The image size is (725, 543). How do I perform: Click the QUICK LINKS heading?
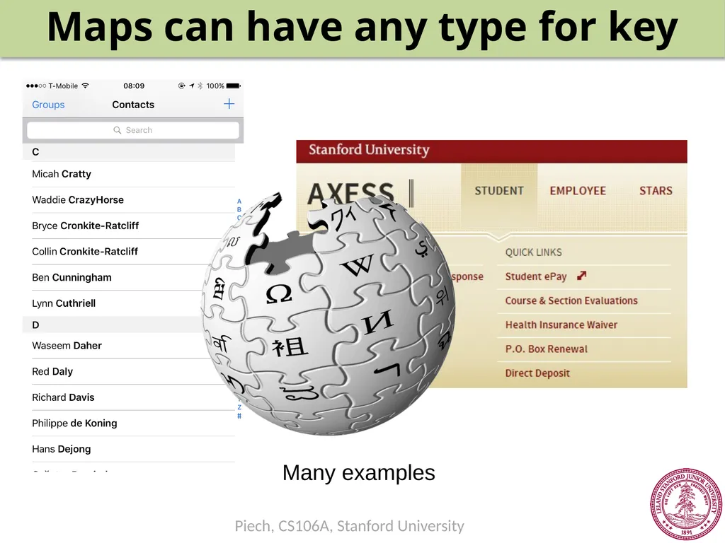tap(533, 252)
